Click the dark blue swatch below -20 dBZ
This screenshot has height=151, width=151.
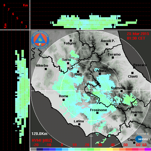[x=40, y=149]
